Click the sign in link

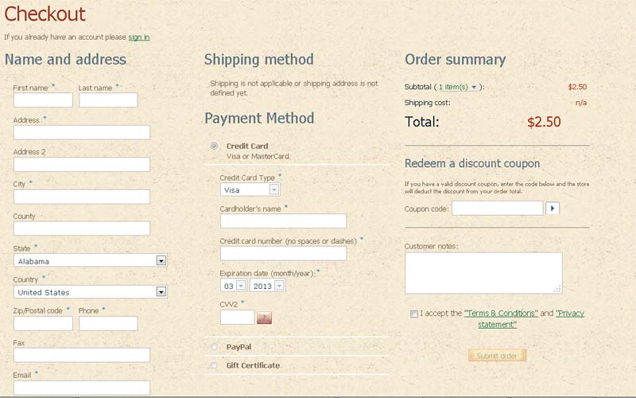tap(139, 37)
